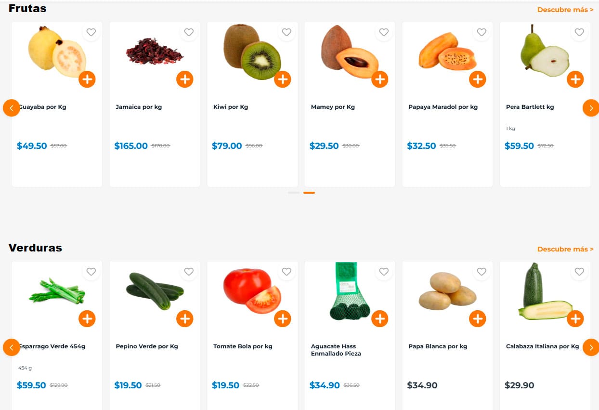This screenshot has width=599, height=410.
Task: Open Descubre más link for Verduras
Action: click(565, 249)
